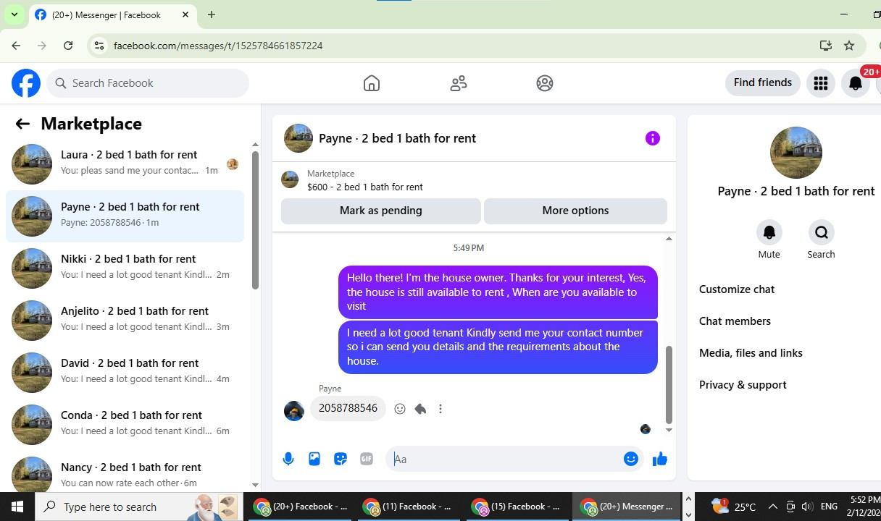Open Conda's 2 bed 1 bath conversation

[125, 424]
